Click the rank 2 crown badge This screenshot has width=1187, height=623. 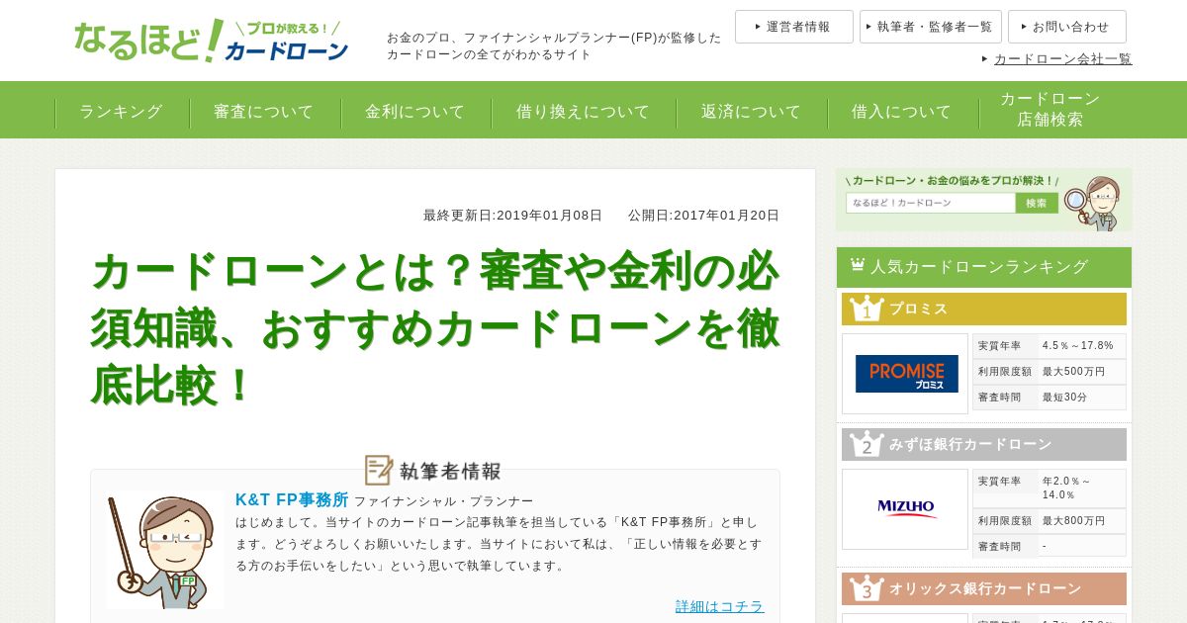click(x=867, y=444)
